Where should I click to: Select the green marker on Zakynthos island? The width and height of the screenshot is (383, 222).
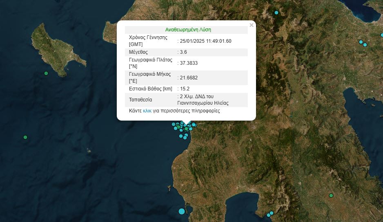pyautogui.click(x=46, y=73)
